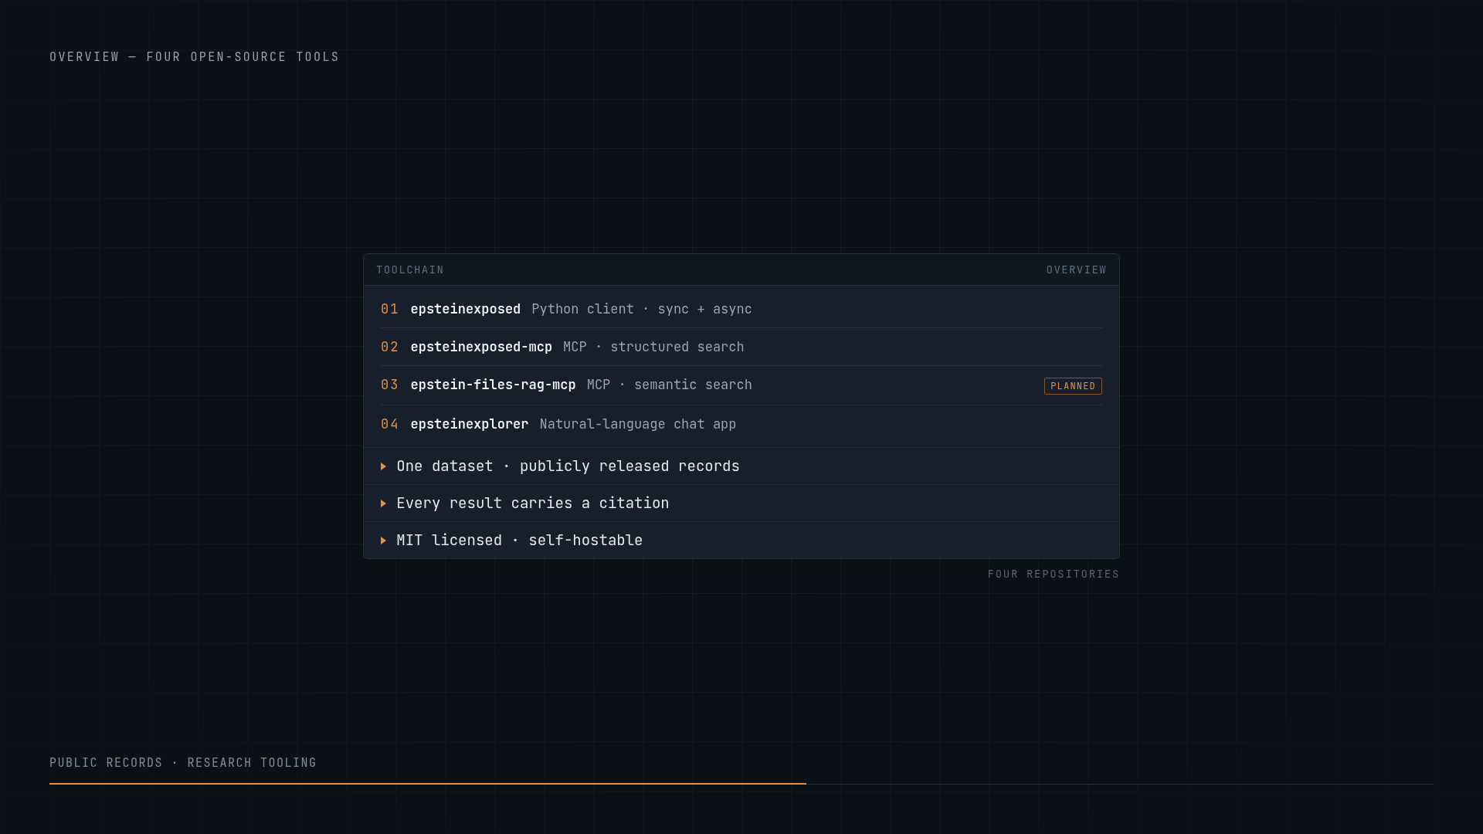Click PUBLIC RECORDS · RESEARCH TOOLING footer text

tap(183, 763)
